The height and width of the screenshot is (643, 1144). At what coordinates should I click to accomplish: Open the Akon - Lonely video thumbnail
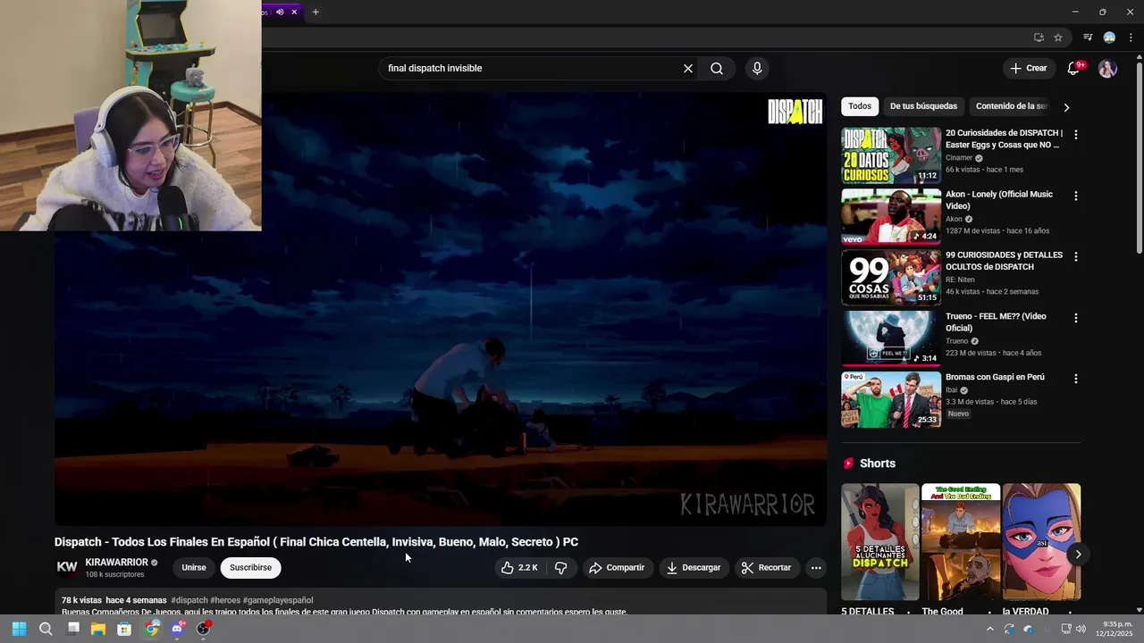[891, 216]
